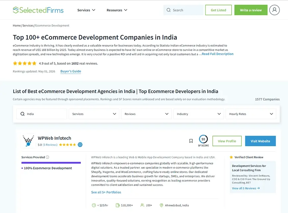The image size is (288, 213).
Task: Open WPWeb Infotech company title
Action: click(x=54, y=138)
